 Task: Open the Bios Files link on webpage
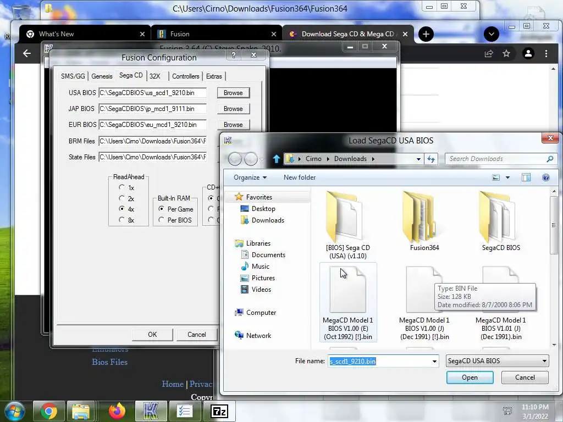point(109,362)
